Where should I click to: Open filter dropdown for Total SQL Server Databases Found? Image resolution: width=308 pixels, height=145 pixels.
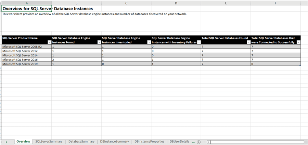click(249, 42)
